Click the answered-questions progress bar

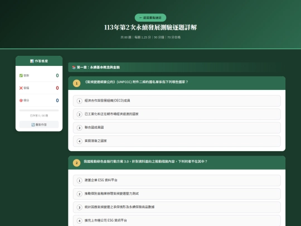(x=39, y=110)
